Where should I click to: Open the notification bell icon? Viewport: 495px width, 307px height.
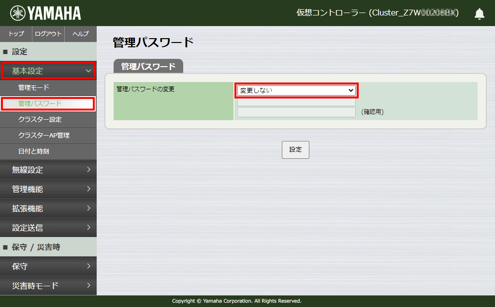479,14
